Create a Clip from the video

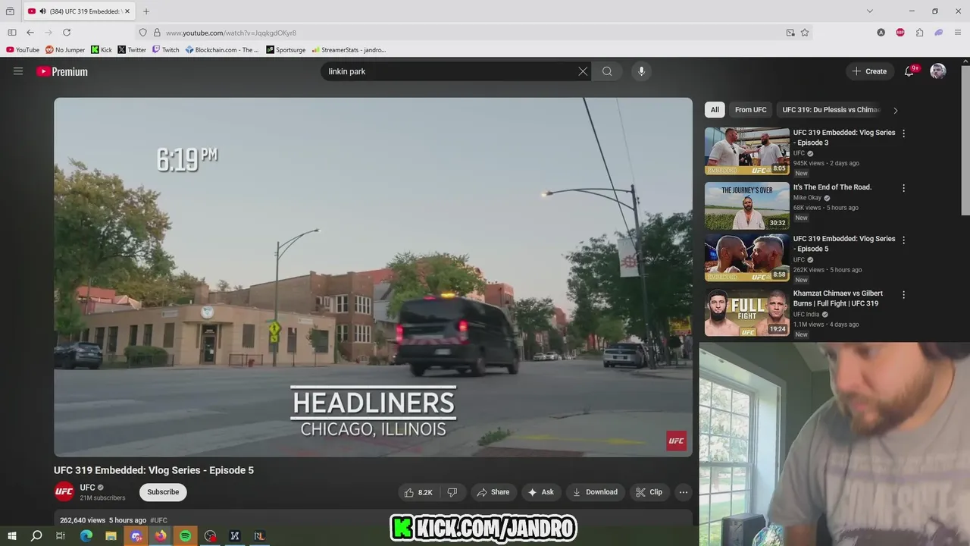tap(649, 492)
